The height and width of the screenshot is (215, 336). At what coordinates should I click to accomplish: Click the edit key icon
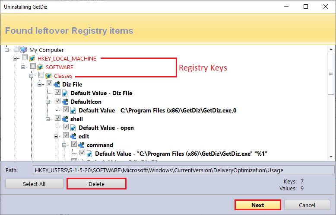click(73, 136)
